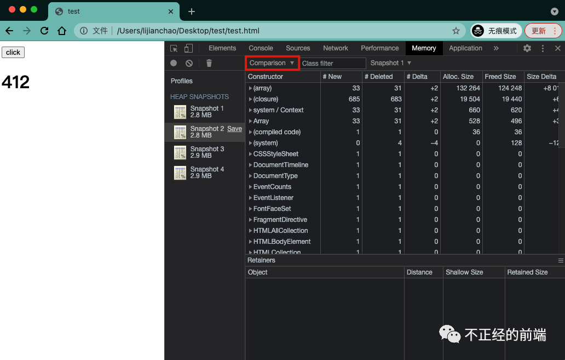
Task: Expand the CSSStyleSheet row
Action: (x=250, y=154)
